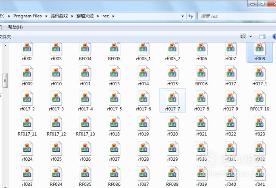Select the rf022 file icon
The height and width of the screenshot is (188, 276).
pyautogui.click(x=231, y=123)
